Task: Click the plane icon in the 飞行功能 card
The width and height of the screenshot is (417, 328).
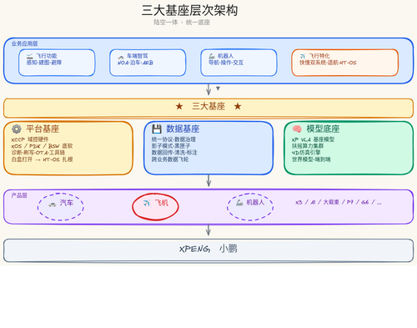Action: coord(30,57)
